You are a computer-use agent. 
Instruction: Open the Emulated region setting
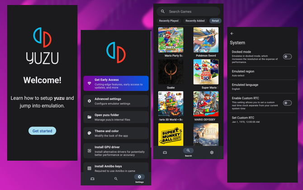point(262,73)
